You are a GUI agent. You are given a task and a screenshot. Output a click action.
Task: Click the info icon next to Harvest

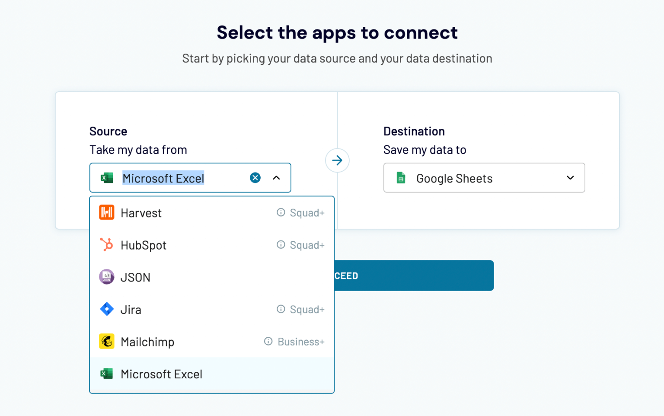(x=281, y=212)
